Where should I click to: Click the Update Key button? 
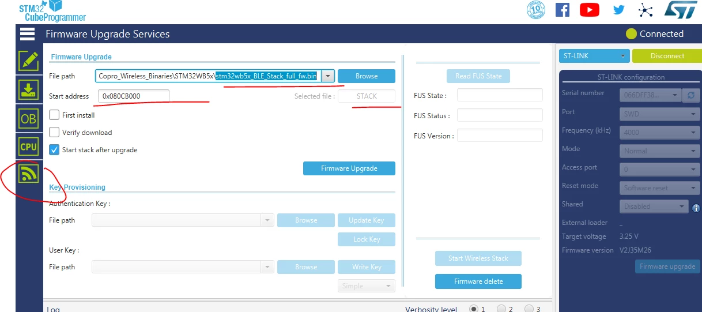(x=367, y=220)
